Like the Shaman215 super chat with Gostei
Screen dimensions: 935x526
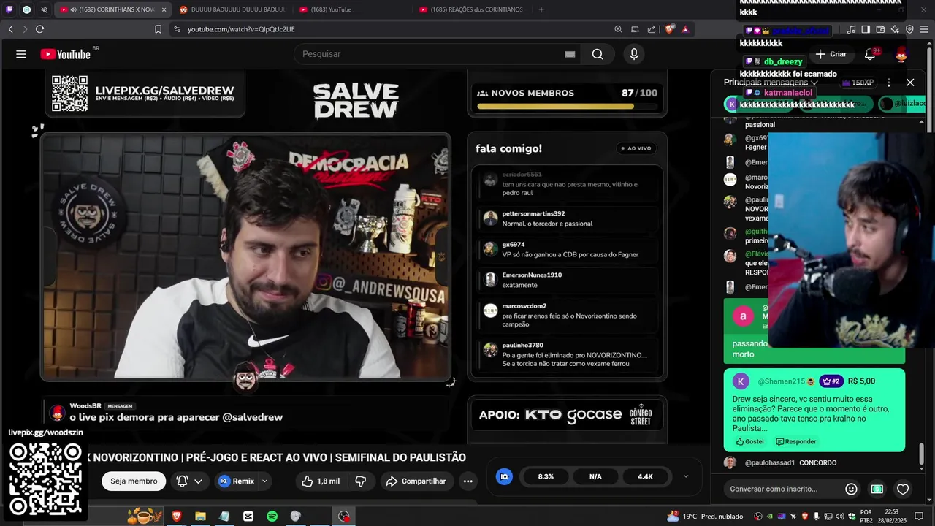749,441
